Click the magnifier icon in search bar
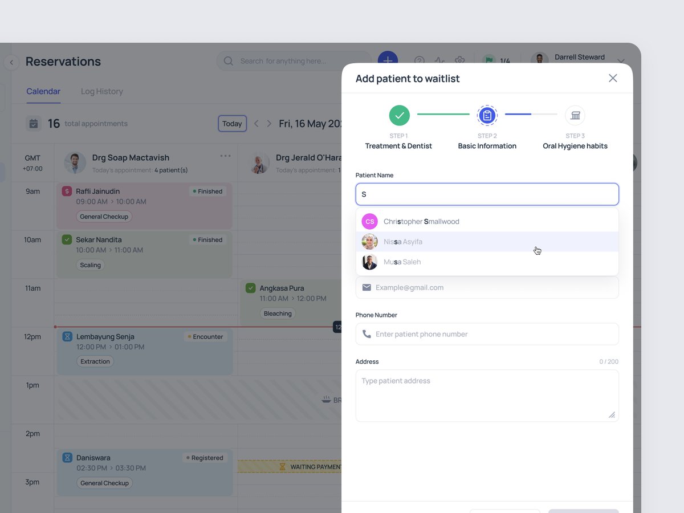684x513 pixels. pos(229,61)
